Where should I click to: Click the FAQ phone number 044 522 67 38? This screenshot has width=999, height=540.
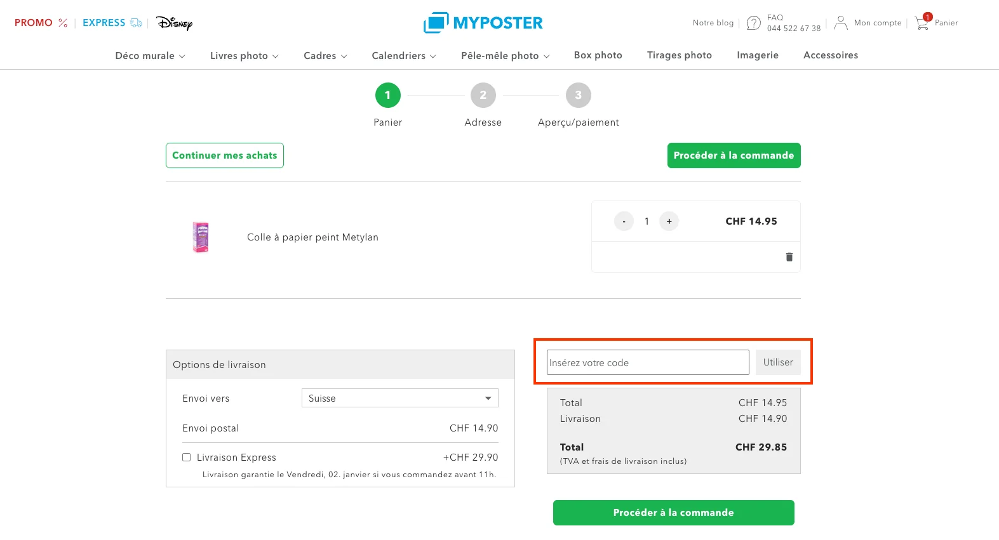pos(794,29)
